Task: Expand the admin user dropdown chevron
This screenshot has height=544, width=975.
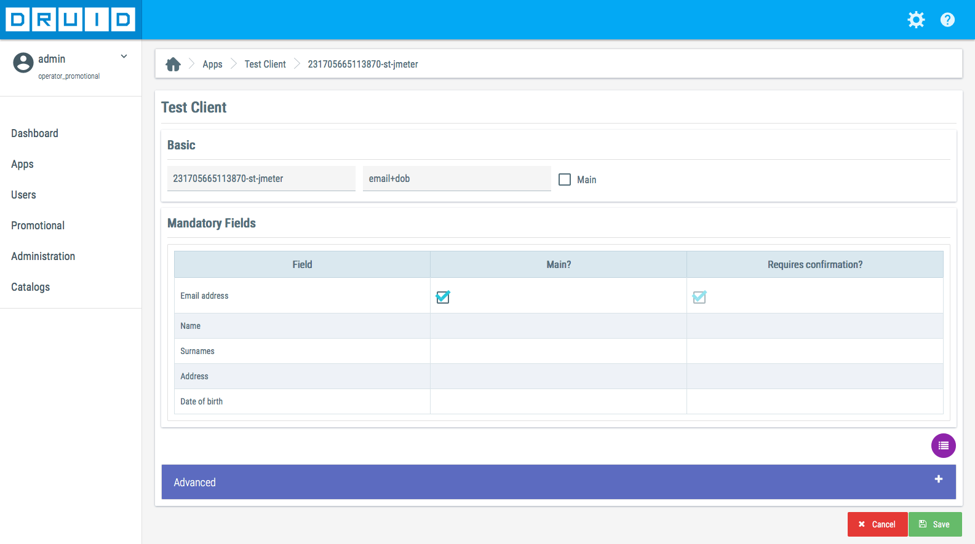Action: 124,57
